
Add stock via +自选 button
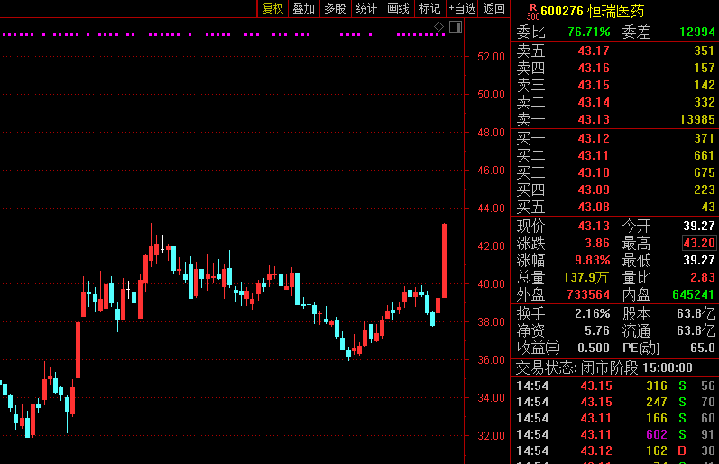462,9
